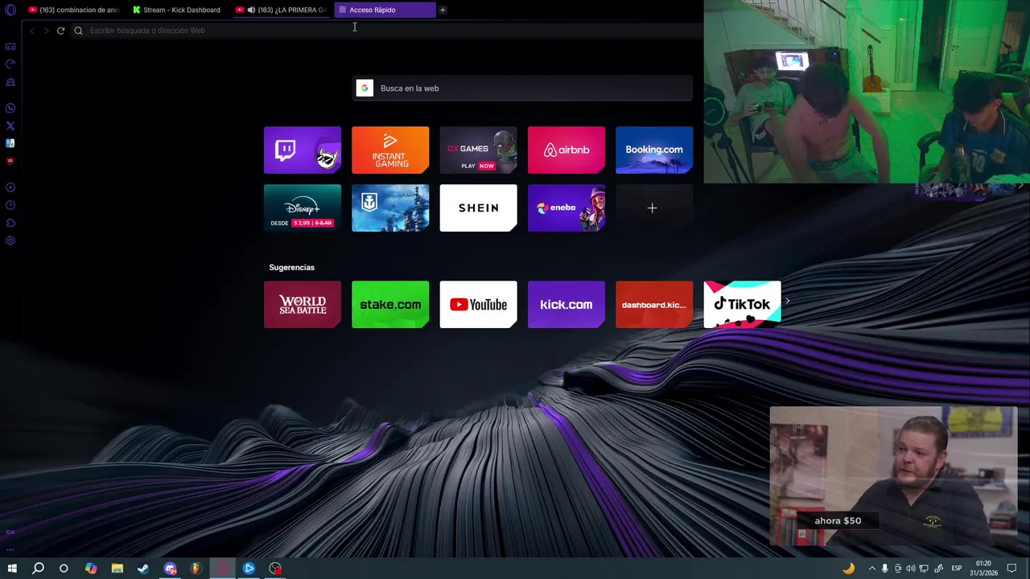1030x579 pixels.
Task: Open the World of Warships speed dial tile
Action: pyautogui.click(x=390, y=207)
